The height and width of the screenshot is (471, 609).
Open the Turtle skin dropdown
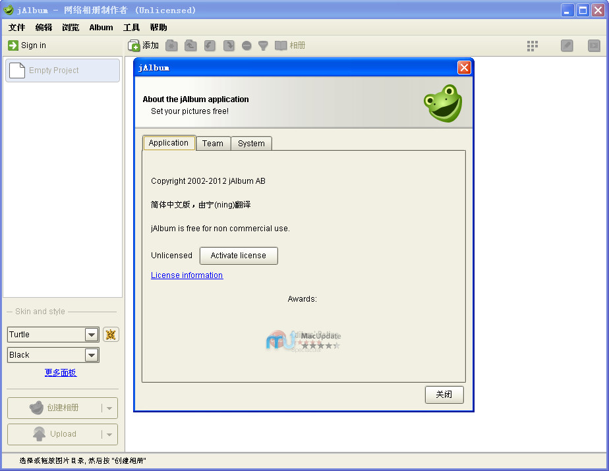[92, 335]
